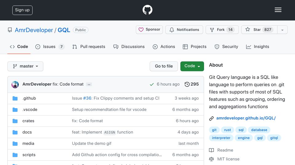The height and width of the screenshot is (165, 295).
Task: Switch to the Code tab
Action: [19, 46]
